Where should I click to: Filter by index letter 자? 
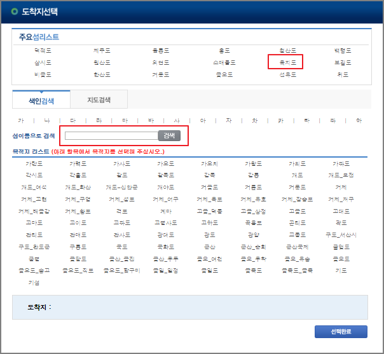click(229, 121)
